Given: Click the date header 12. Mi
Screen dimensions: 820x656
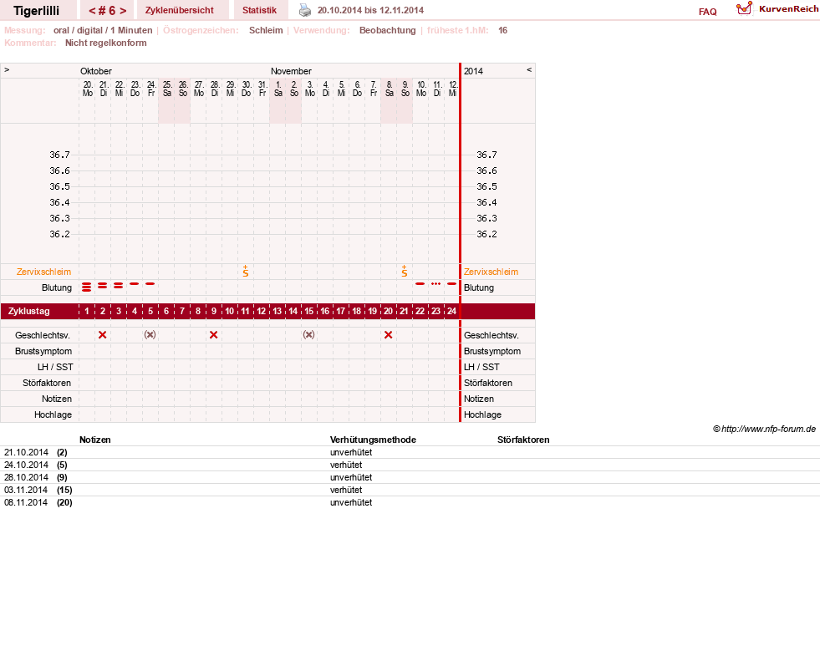Looking at the screenshot, I should click(x=452, y=89).
